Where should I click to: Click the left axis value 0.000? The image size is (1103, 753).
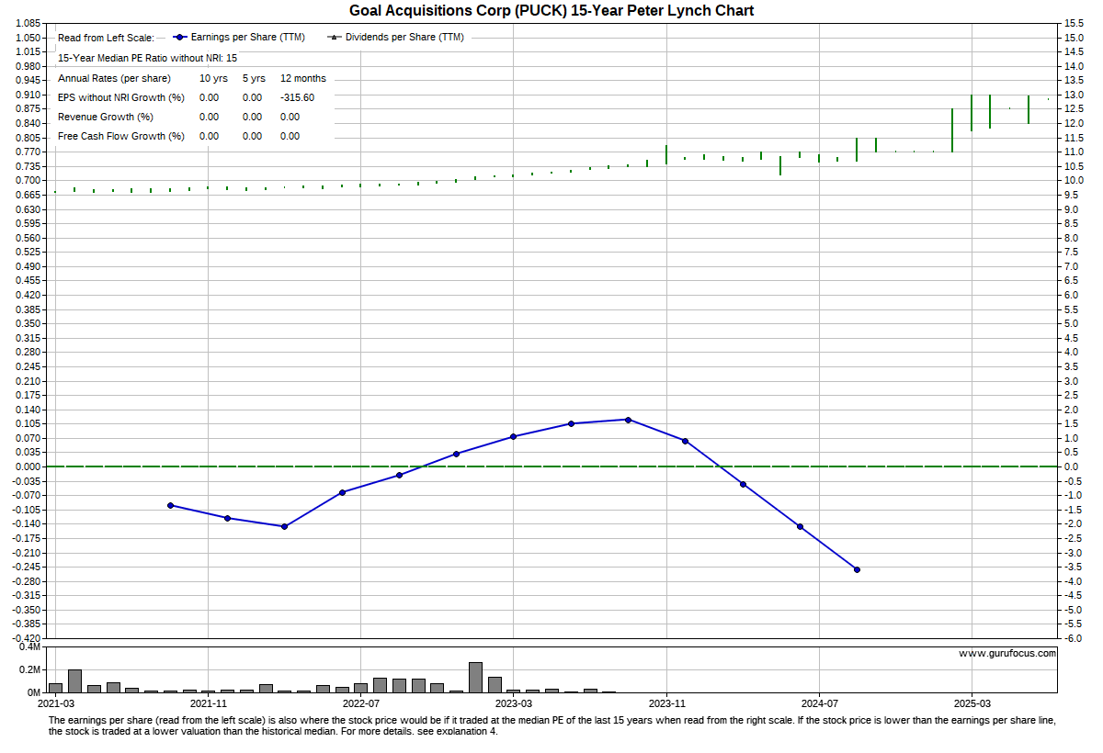click(29, 466)
